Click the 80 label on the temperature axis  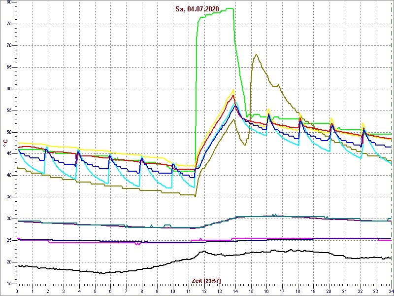(x=9, y=2)
